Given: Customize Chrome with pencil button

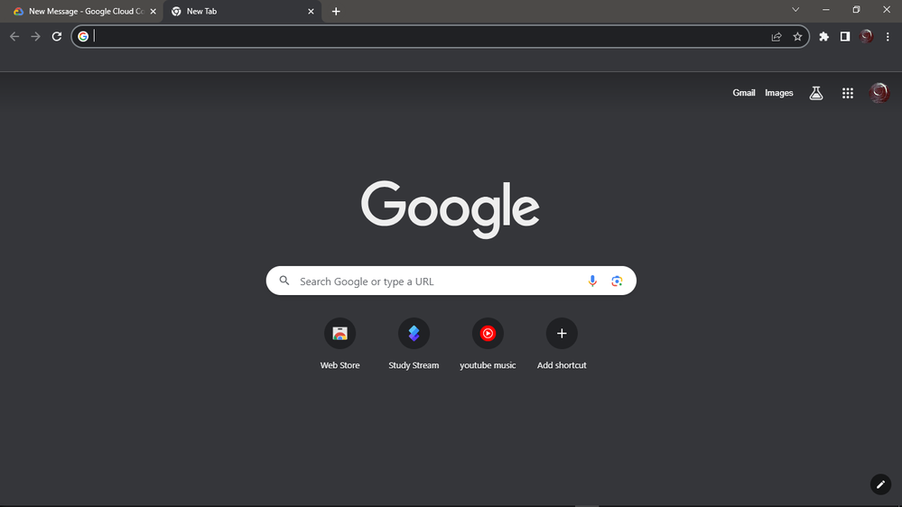Looking at the screenshot, I should pyautogui.click(x=880, y=484).
